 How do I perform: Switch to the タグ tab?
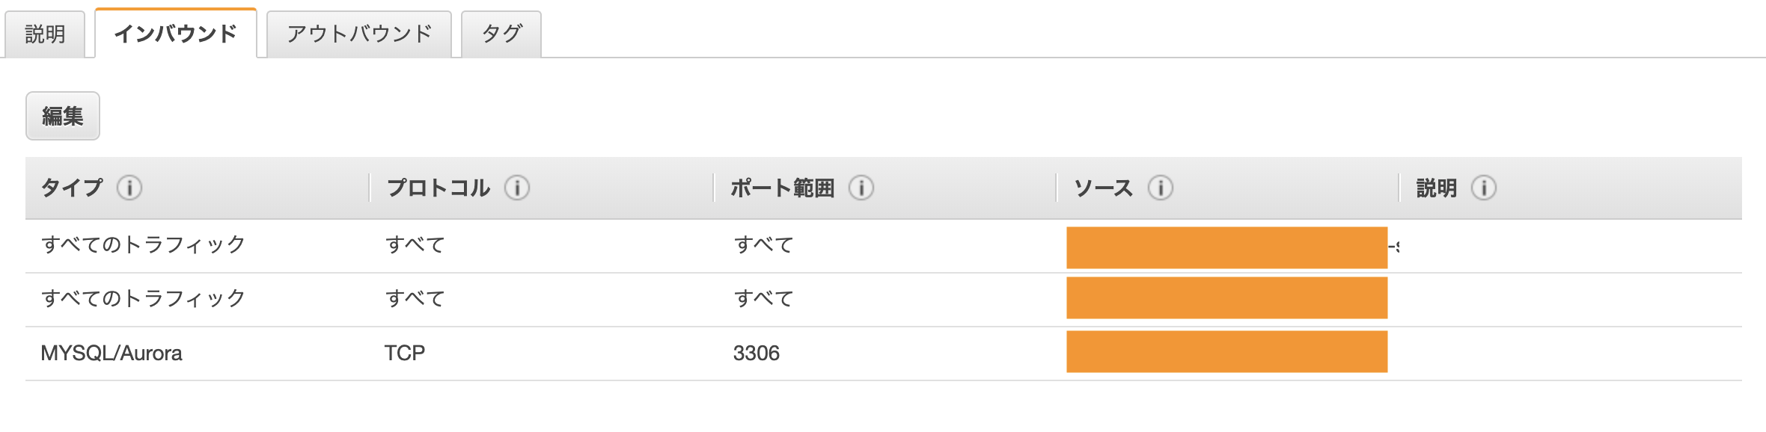click(x=500, y=33)
